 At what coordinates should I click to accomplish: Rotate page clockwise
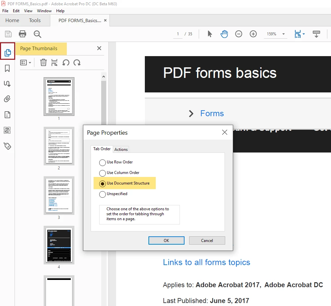click(x=77, y=63)
